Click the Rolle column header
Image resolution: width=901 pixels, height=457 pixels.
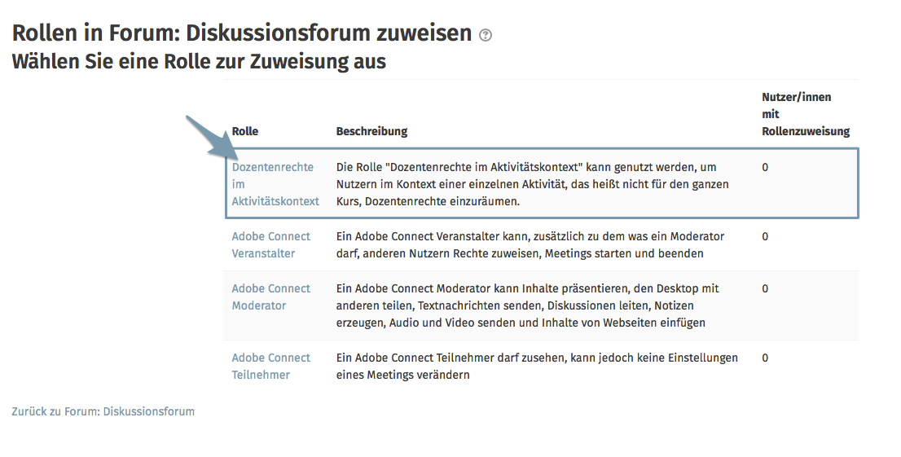click(x=244, y=131)
